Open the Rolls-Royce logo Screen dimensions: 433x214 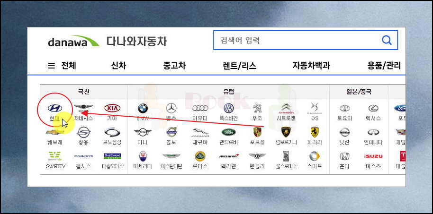click(286, 156)
